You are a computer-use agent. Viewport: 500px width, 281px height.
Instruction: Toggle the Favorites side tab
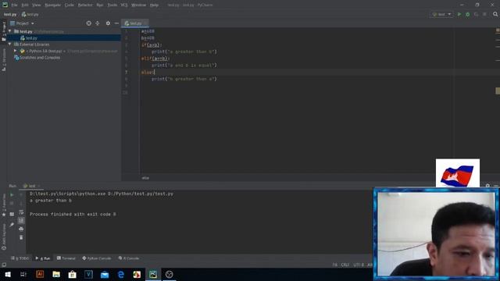click(4, 205)
